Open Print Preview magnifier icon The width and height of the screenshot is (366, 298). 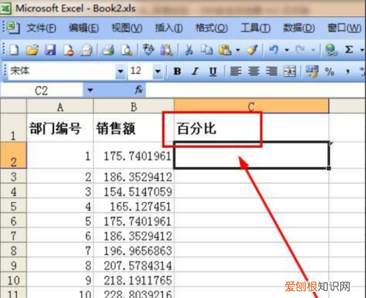126,50
